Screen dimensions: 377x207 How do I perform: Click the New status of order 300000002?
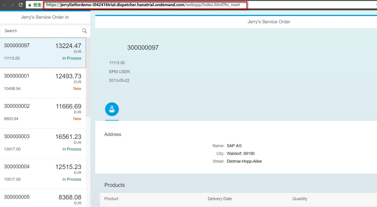tap(77, 119)
